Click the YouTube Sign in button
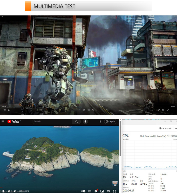This screenshot has height=194, width=177. pos(110,122)
